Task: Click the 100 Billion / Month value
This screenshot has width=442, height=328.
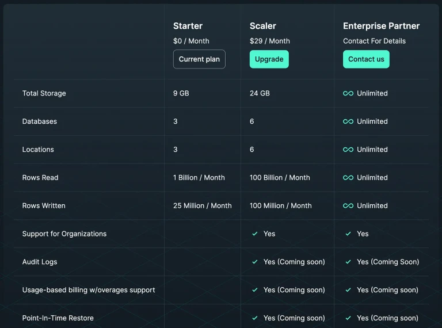Action: click(x=280, y=178)
